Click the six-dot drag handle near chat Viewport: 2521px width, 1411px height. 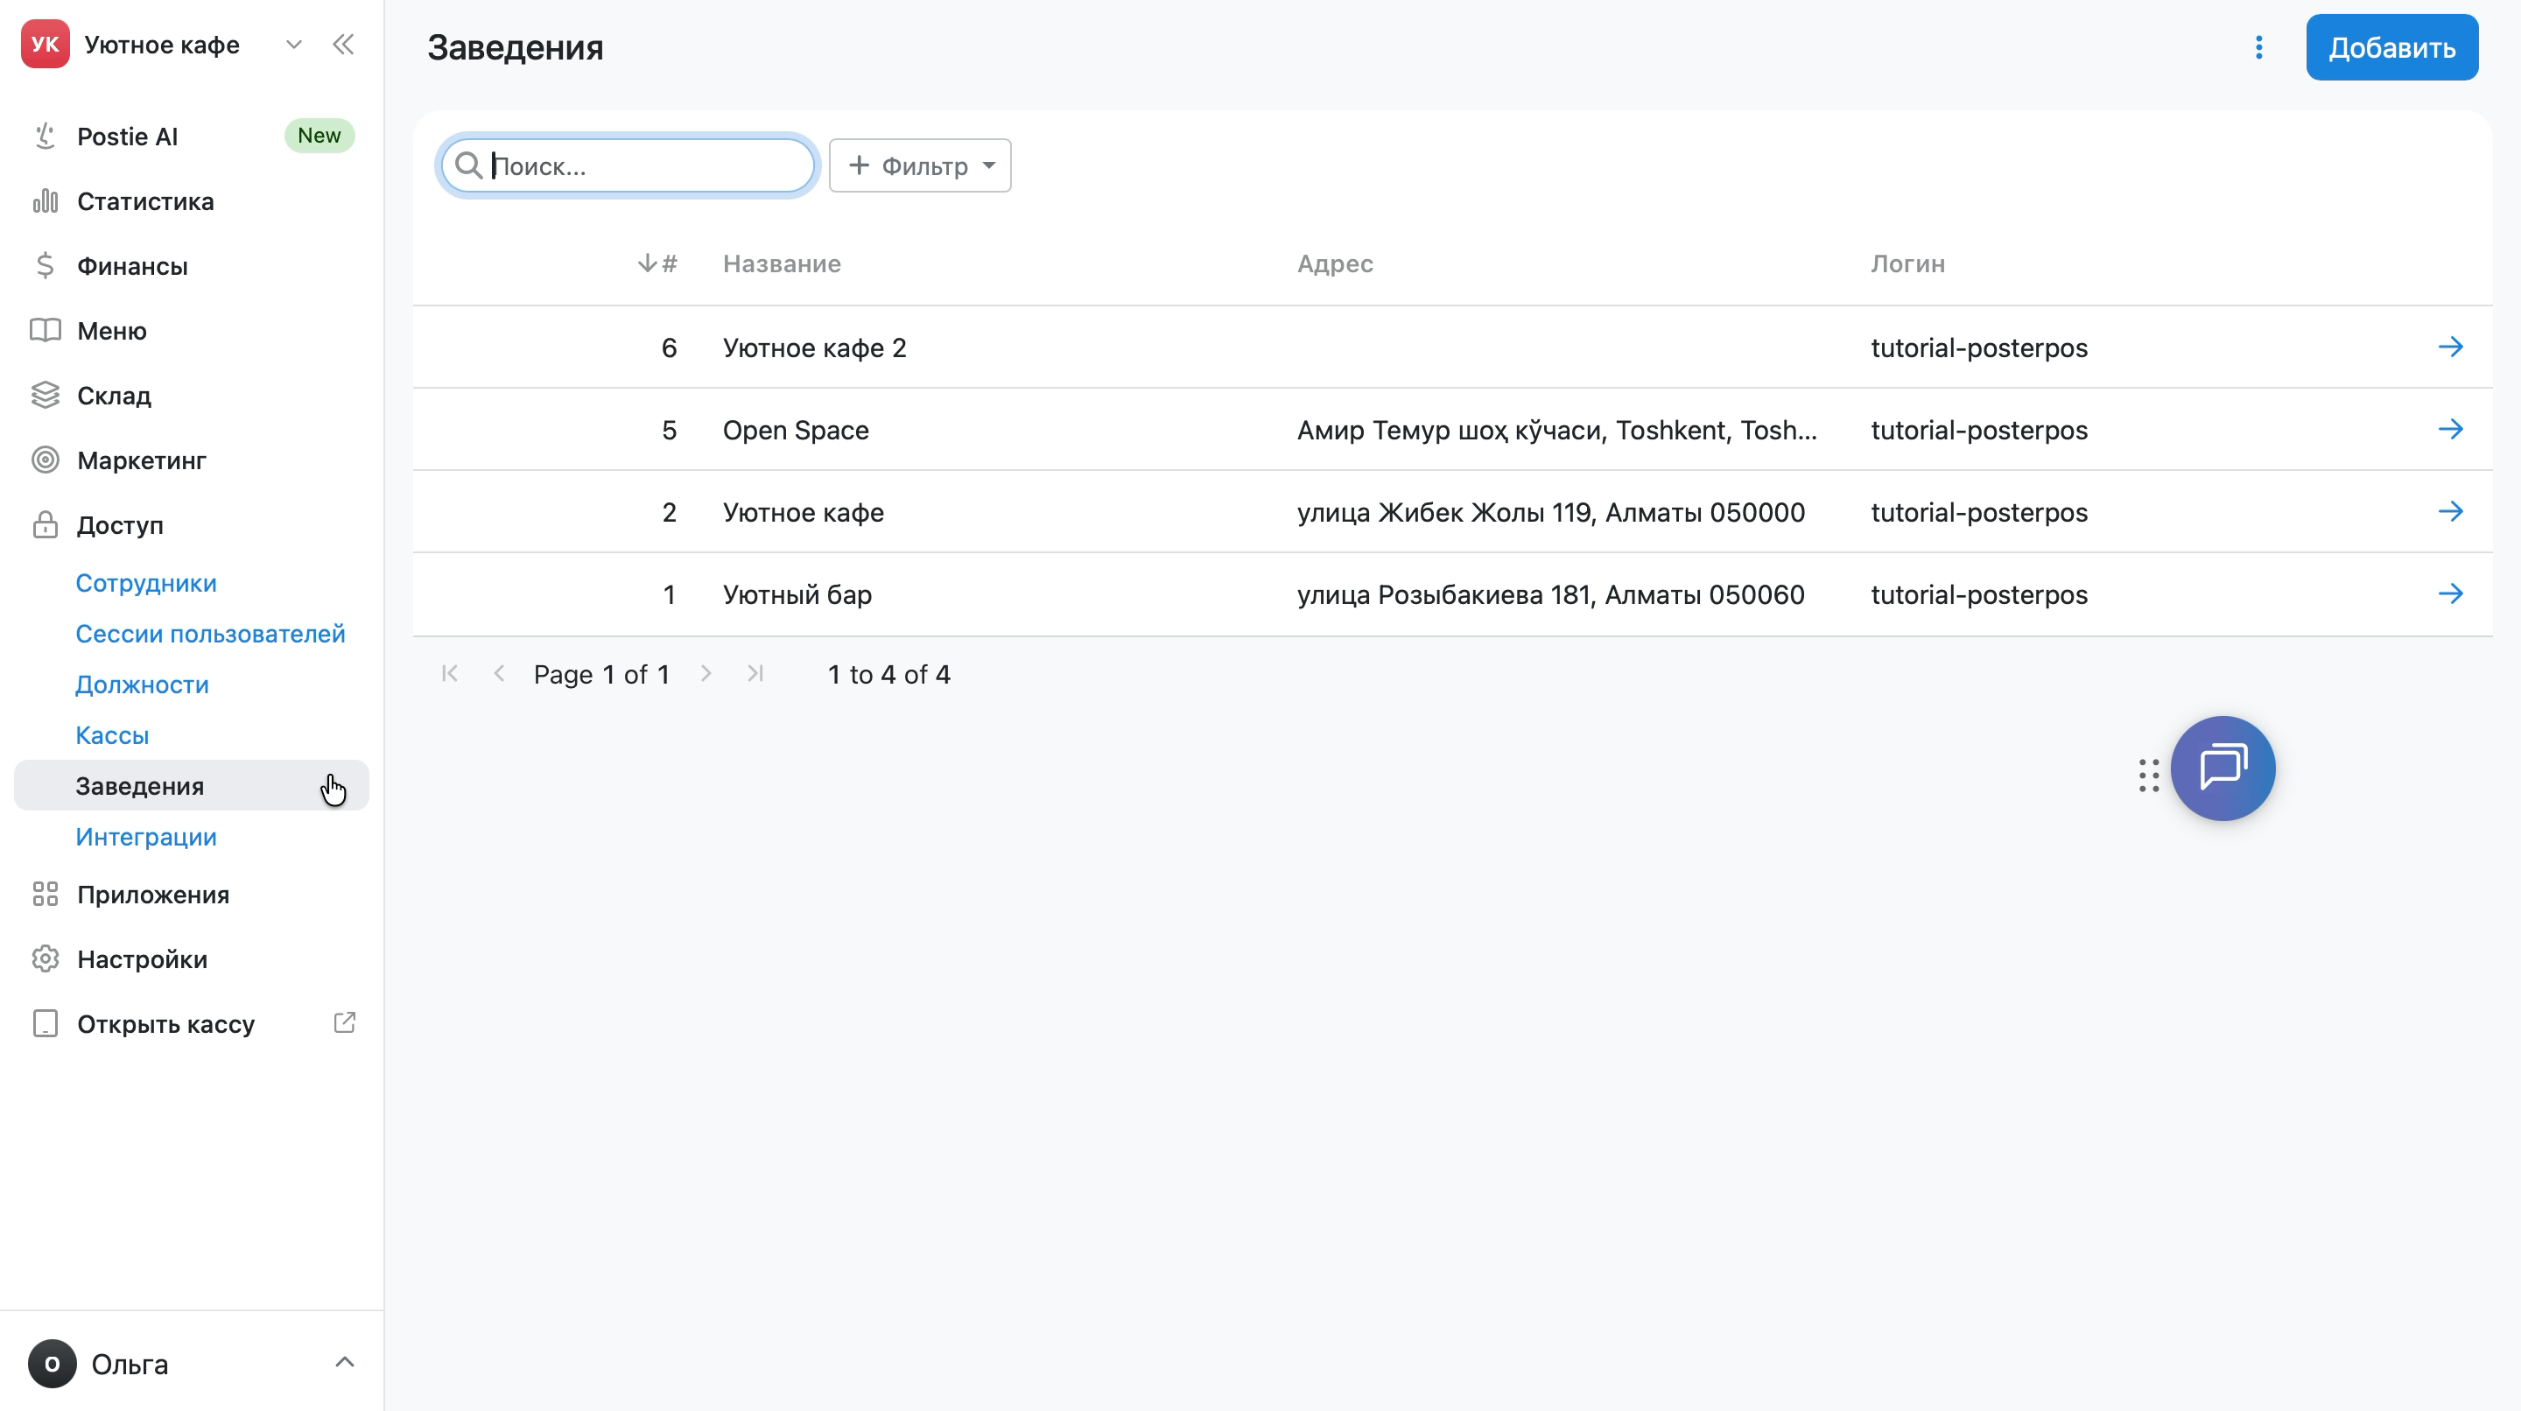click(x=2148, y=775)
